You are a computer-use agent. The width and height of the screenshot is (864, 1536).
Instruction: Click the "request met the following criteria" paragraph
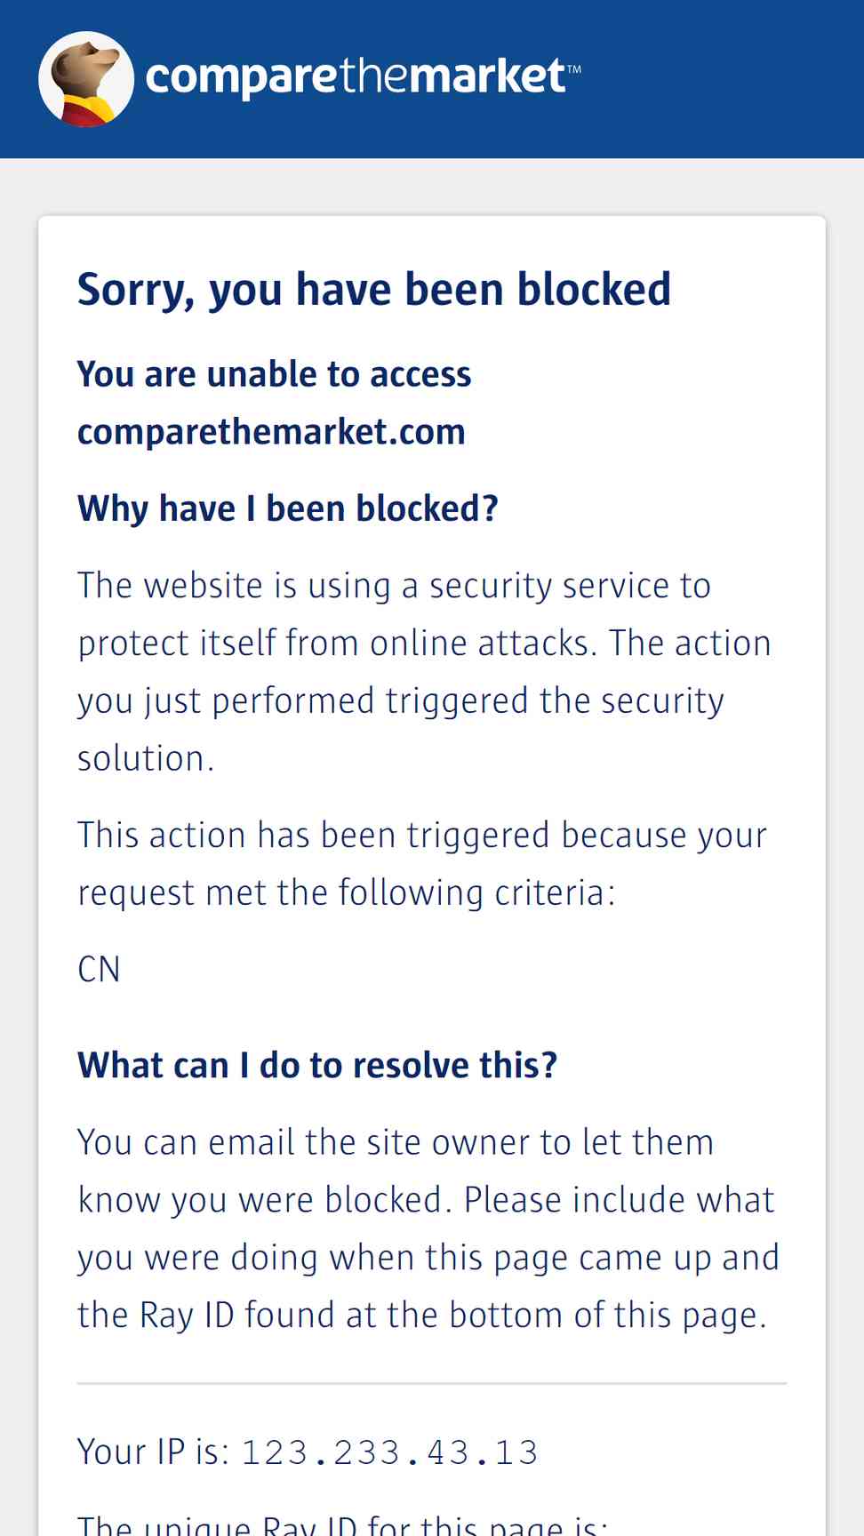point(422,864)
